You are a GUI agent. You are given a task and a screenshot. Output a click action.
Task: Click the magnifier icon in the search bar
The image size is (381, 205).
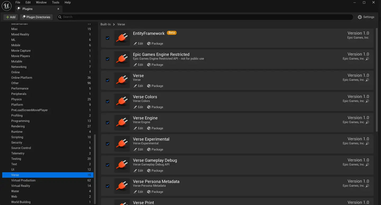[60, 17]
